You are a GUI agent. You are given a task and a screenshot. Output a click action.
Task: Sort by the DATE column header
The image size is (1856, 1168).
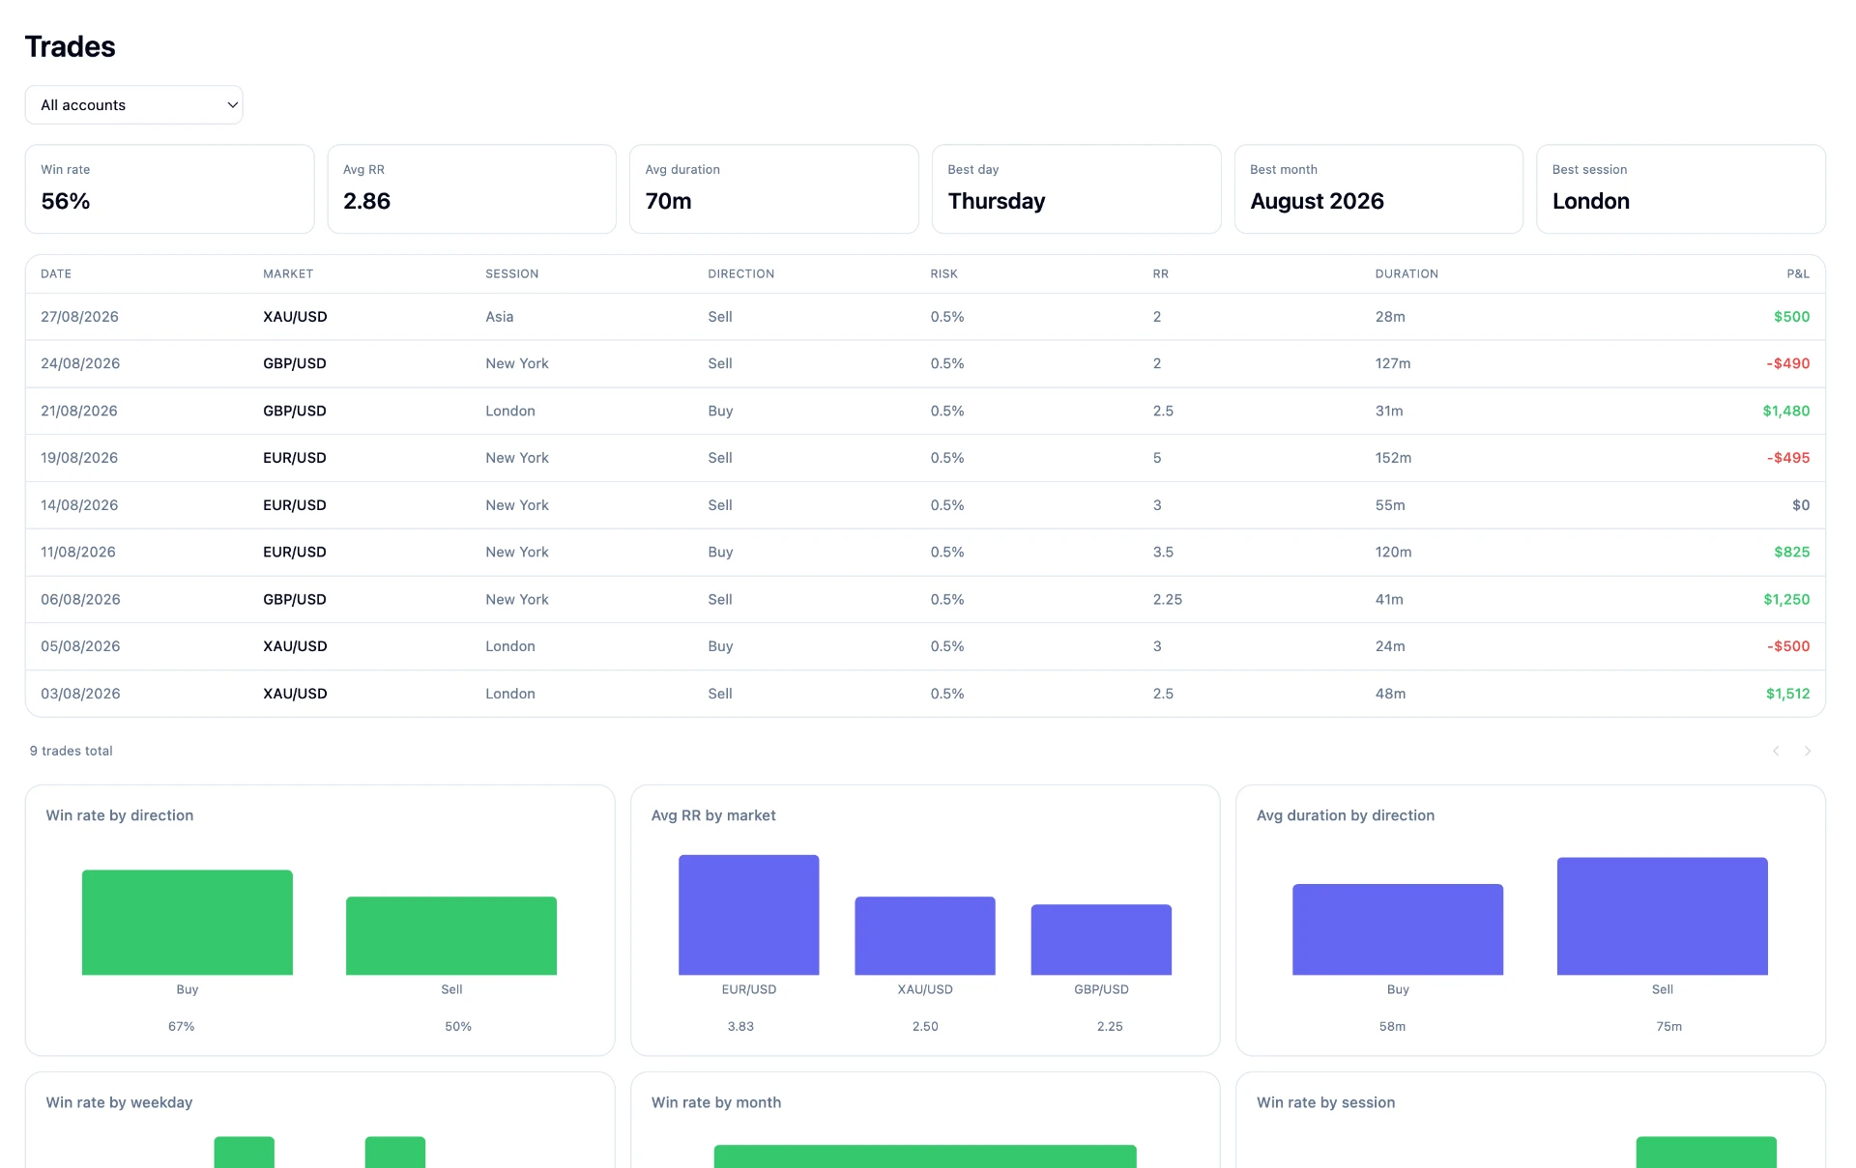pyautogui.click(x=56, y=273)
